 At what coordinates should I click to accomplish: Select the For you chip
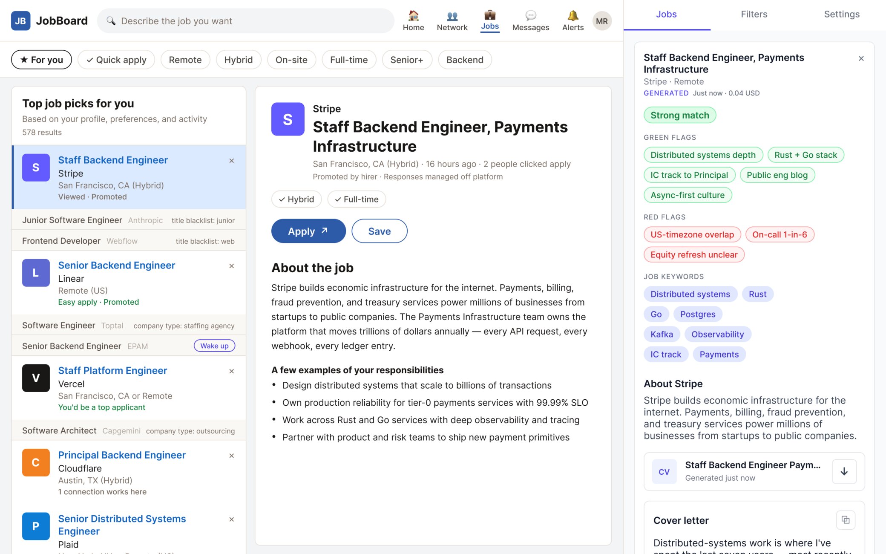tap(41, 60)
